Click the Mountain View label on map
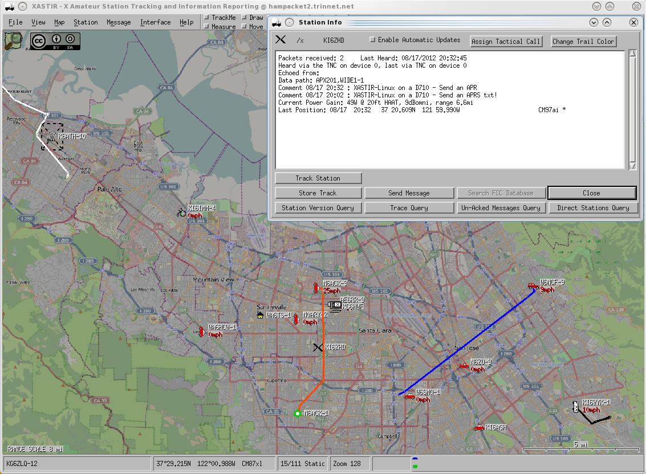 point(213,280)
